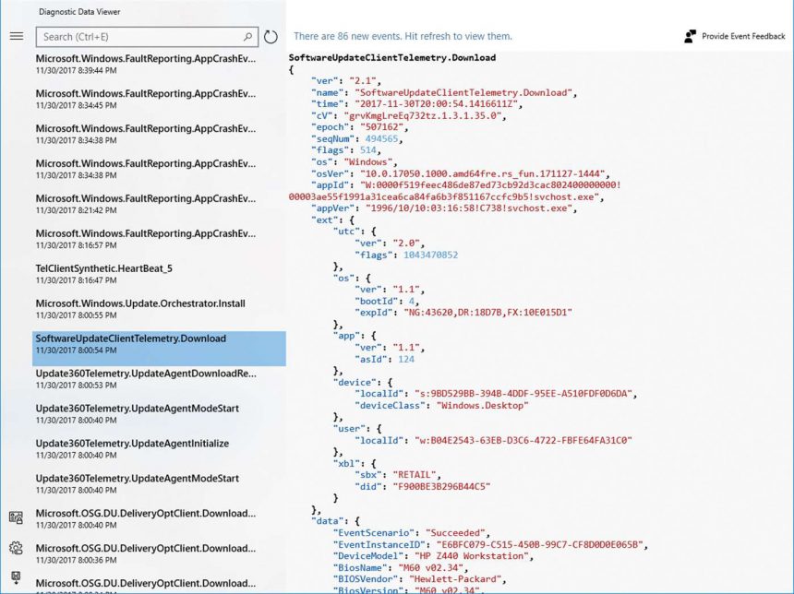Click the asId value 124
Screen dimensions: 794x594
tap(406, 359)
